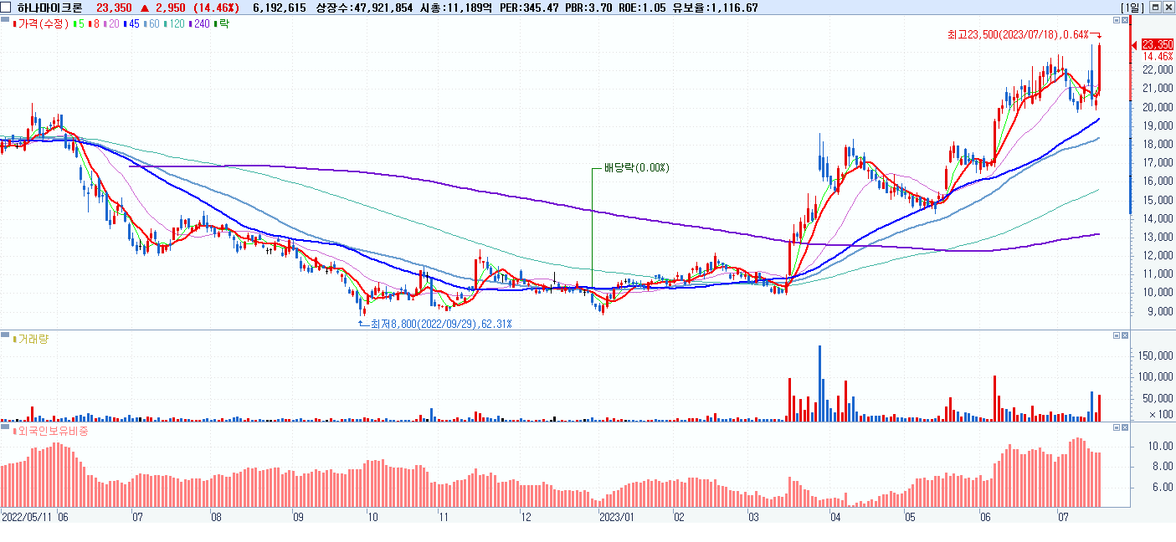
Task: Maximize the chart window
Action: click(1155, 8)
